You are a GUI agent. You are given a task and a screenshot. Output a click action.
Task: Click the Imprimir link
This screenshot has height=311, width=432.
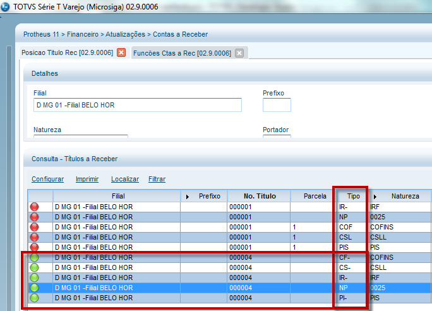87,179
